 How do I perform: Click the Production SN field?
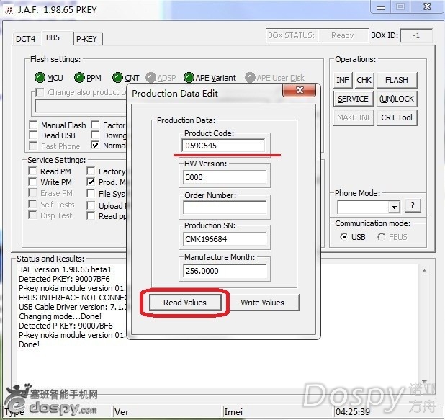225,239
